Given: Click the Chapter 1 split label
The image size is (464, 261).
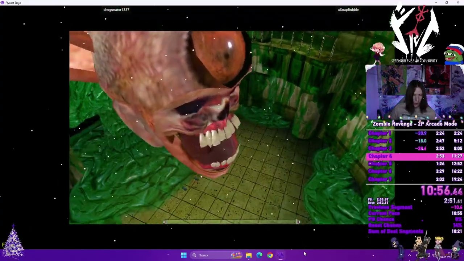Looking at the screenshot, I should coord(380,133).
